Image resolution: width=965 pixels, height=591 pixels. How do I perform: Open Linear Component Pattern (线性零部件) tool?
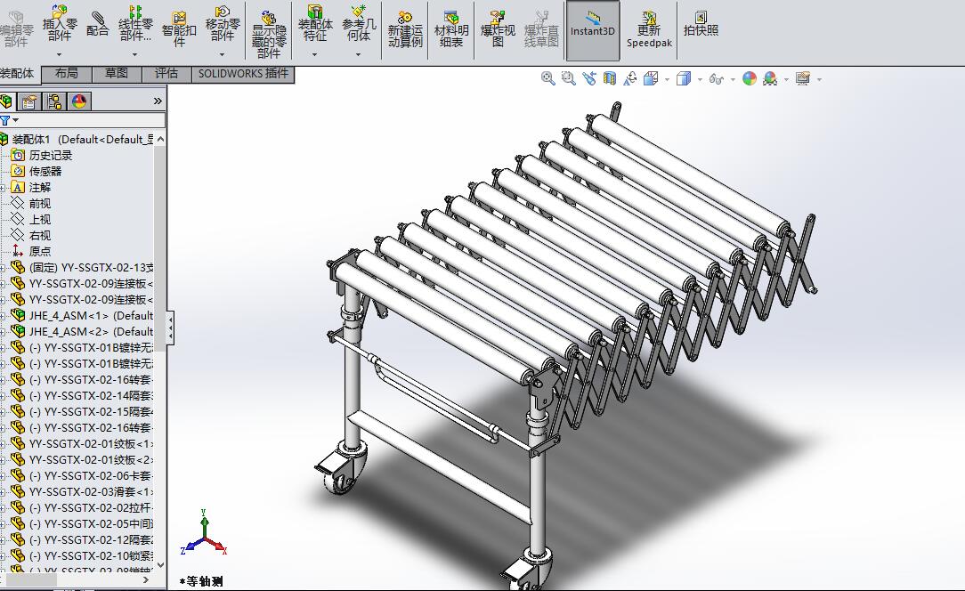[x=135, y=23]
